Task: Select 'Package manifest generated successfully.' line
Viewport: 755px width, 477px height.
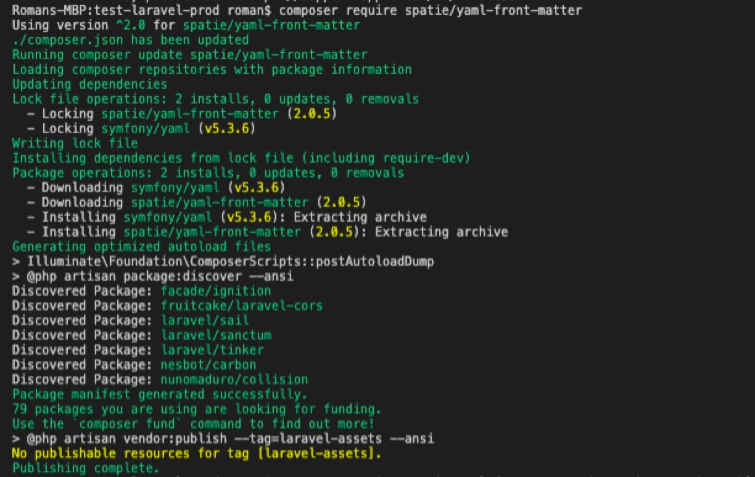Action: coord(160,395)
